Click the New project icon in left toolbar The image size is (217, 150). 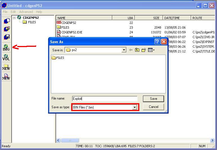[6, 21]
